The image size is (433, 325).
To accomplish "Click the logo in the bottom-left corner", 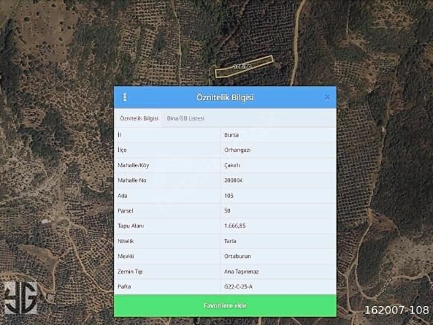I will pos(20,298).
